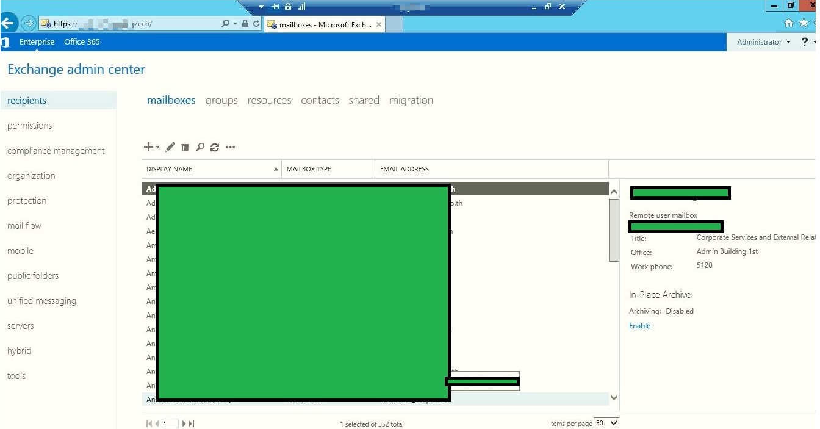Click the search magnifier icon
Viewport: 820px width, 429px height.
coord(199,147)
